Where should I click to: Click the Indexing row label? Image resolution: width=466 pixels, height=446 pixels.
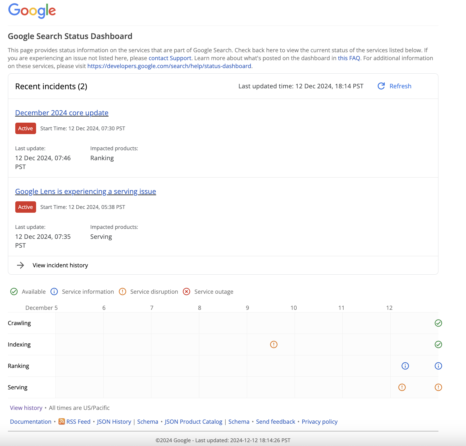coord(19,344)
